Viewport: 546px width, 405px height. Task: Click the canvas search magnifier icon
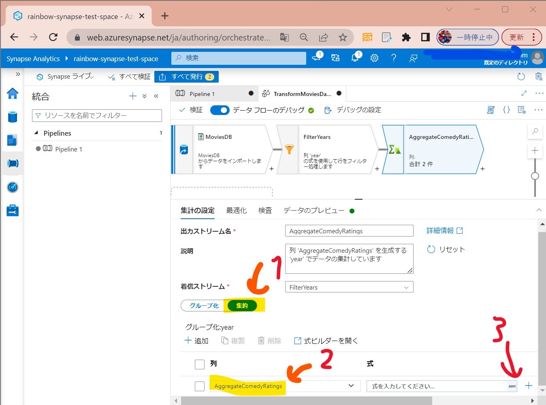point(535,131)
